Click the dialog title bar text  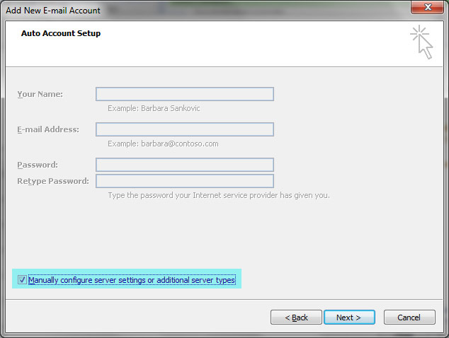click(x=54, y=10)
